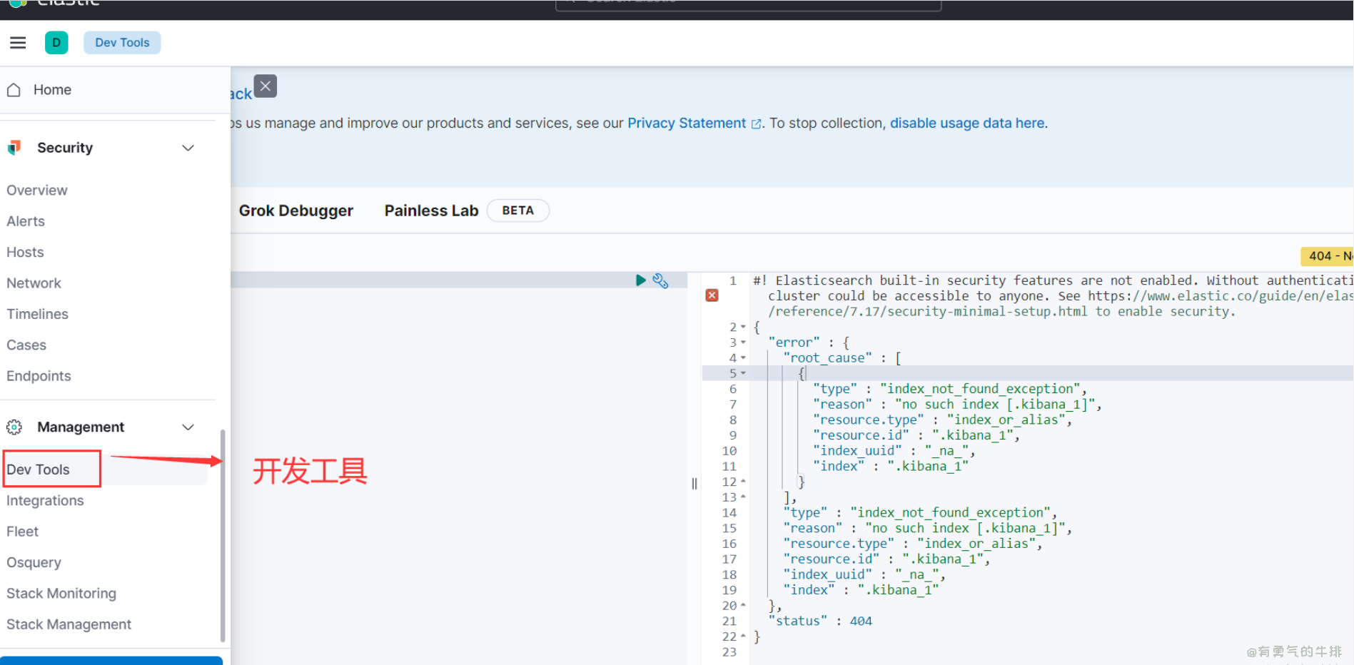The width and height of the screenshot is (1354, 665).
Task: Switch to Painless Lab tab
Action: tap(431, 210)
